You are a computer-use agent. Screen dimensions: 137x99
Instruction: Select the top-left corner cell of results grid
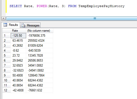(7, 31)
